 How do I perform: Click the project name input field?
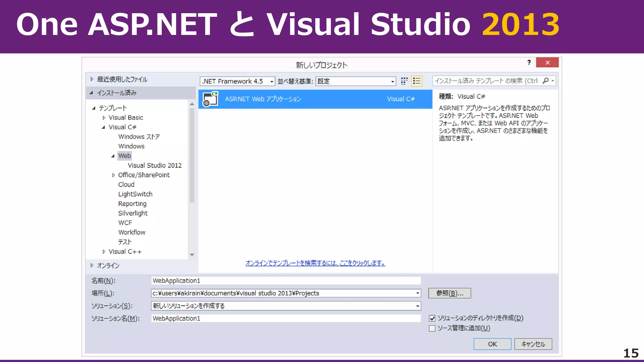point(286,281)
